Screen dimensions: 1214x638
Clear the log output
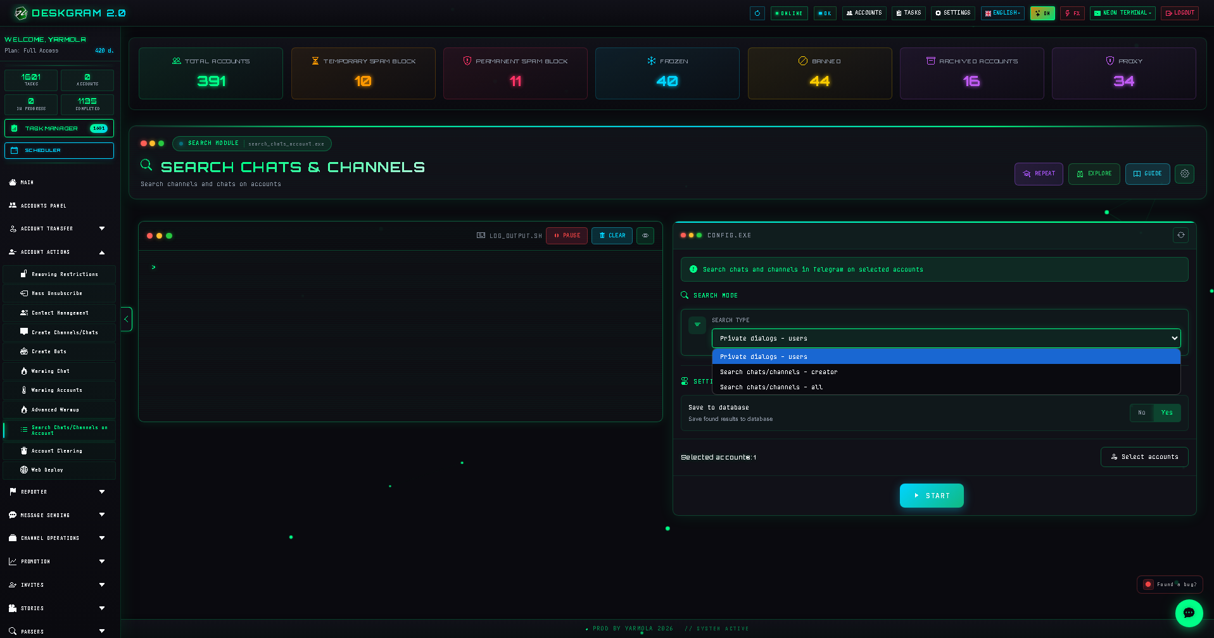pos(612,235)
